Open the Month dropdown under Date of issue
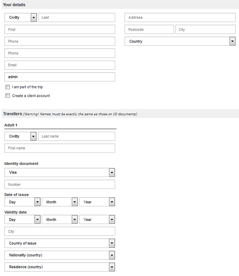 click(x=60, y=202)
